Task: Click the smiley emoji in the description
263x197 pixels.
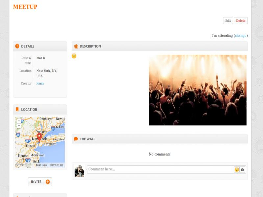Action: tap(74, 56)
